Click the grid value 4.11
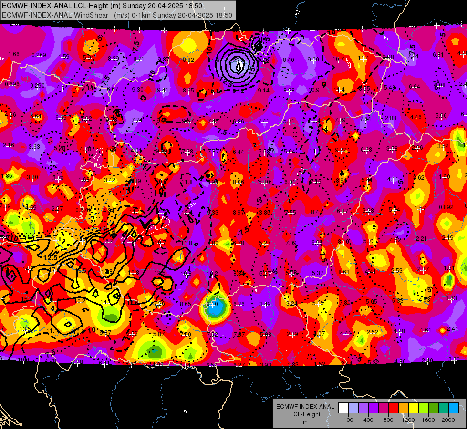Screen dimensions: 467x429 (393, 179)
